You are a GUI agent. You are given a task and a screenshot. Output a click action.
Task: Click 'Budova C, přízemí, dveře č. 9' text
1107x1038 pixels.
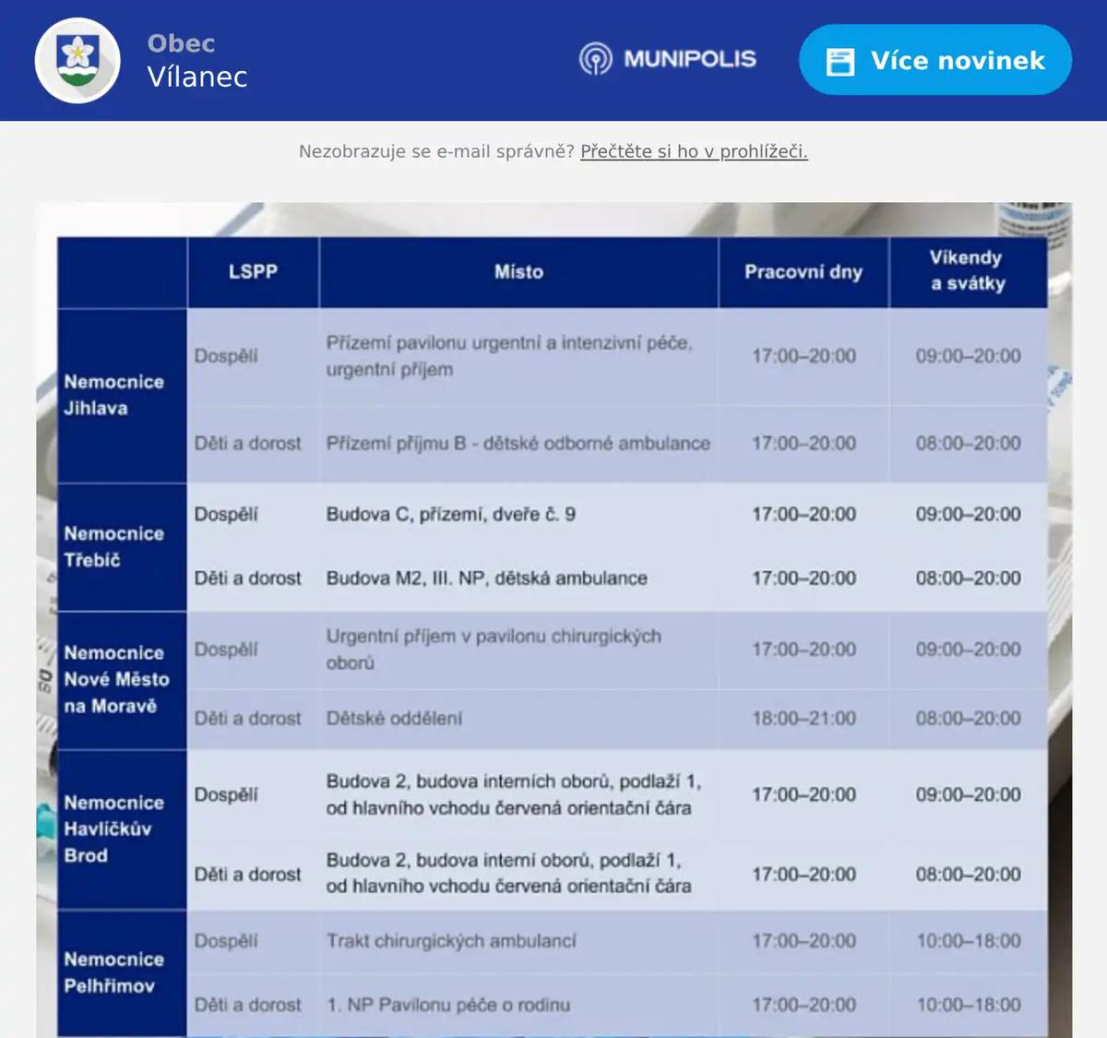(x=450, y=514)
